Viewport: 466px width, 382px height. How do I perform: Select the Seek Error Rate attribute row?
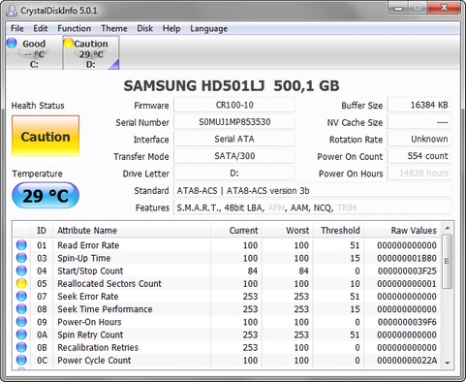click(227, 296)
